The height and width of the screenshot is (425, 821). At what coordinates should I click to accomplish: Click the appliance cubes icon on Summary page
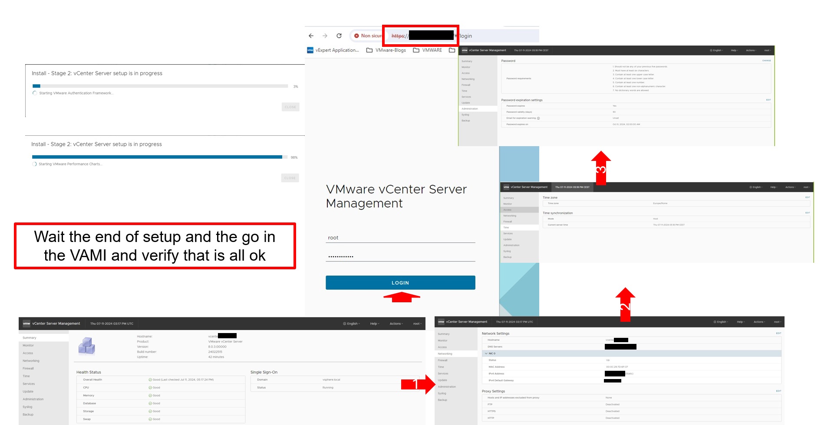click(87, 346)
